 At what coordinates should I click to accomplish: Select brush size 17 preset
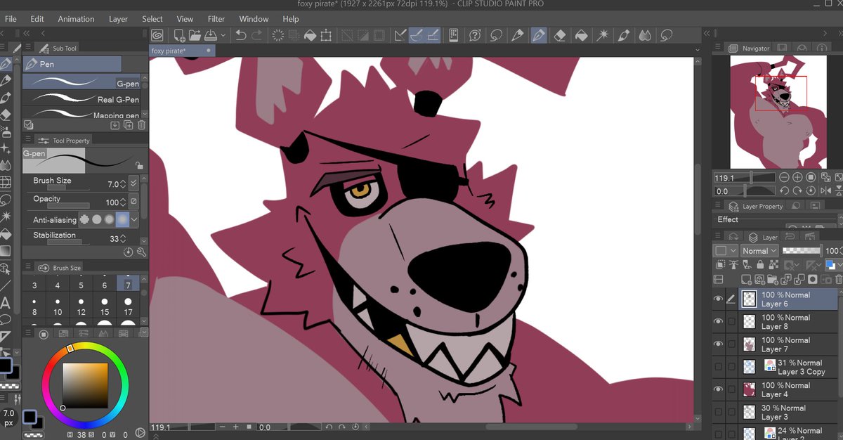(128, 309)
